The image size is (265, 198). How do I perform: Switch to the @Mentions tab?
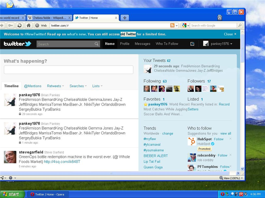(x=32, y=86)
